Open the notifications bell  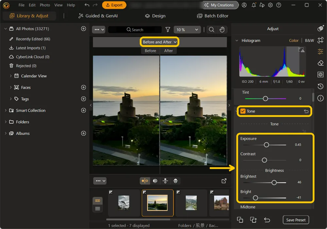click(x=254, y=5)
